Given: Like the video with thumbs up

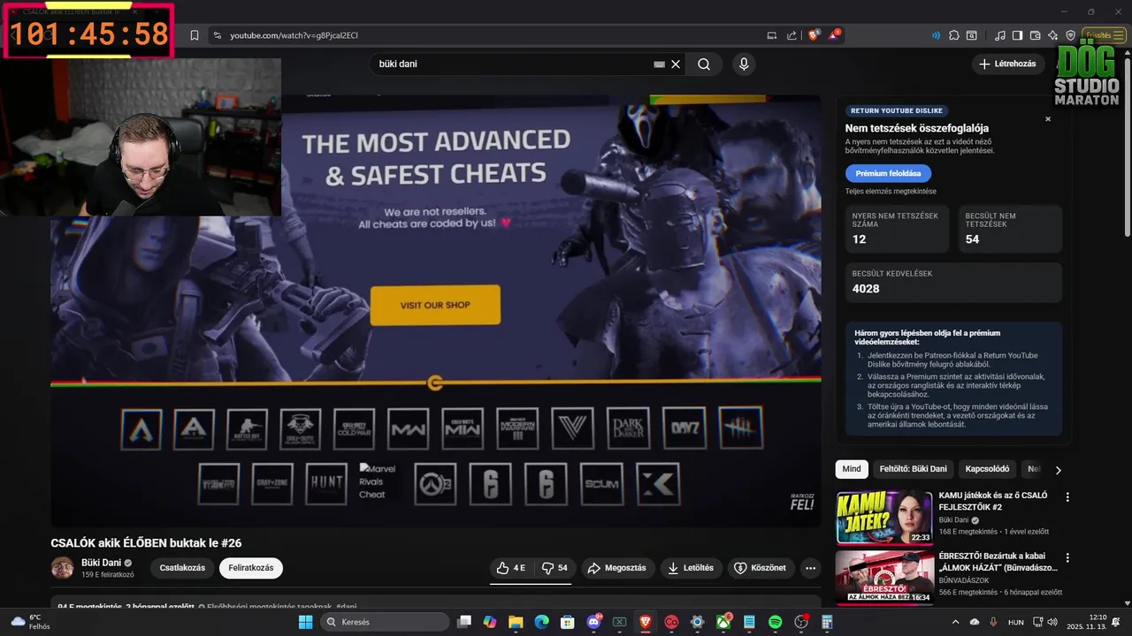Looking at the screenshot, I should point(512,568).
